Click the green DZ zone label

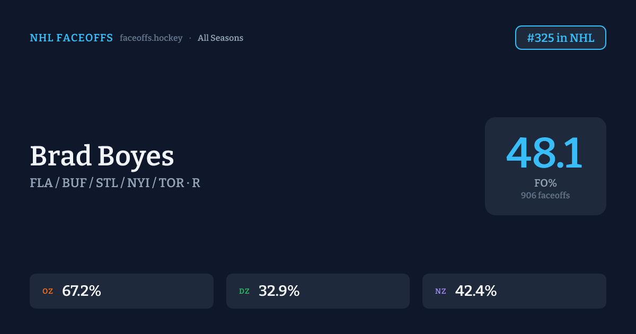[x=244, y=291]
